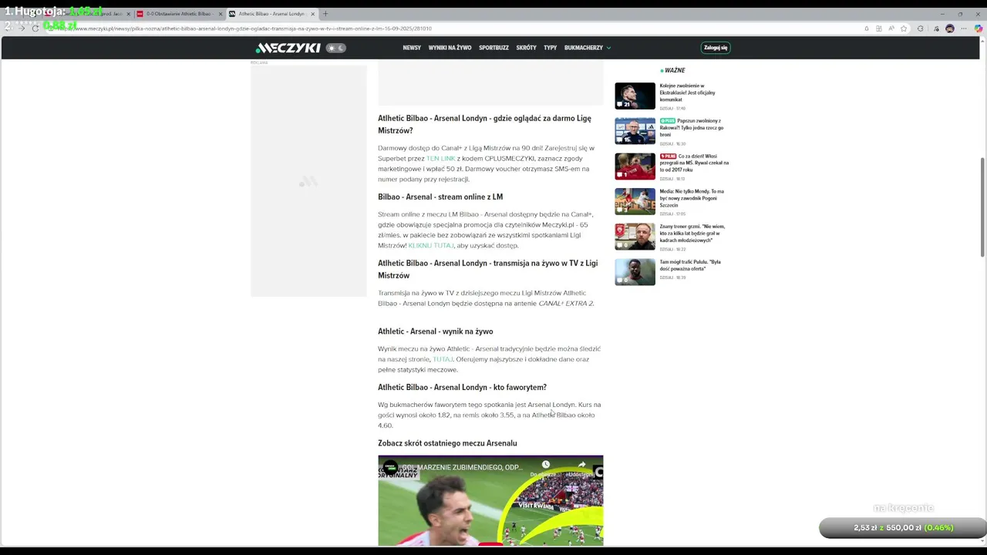Open the video title 'GOL MARZENIE ZUBIMENDIEGO'
The image size is (987, 555).
point(462,467)
